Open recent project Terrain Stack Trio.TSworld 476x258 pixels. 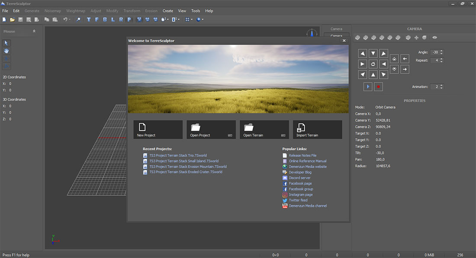tap(178, 156)
